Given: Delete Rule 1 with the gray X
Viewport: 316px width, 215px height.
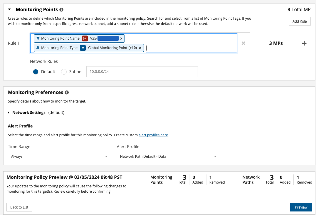Looking at the screenshot, I should coord(243,43).
